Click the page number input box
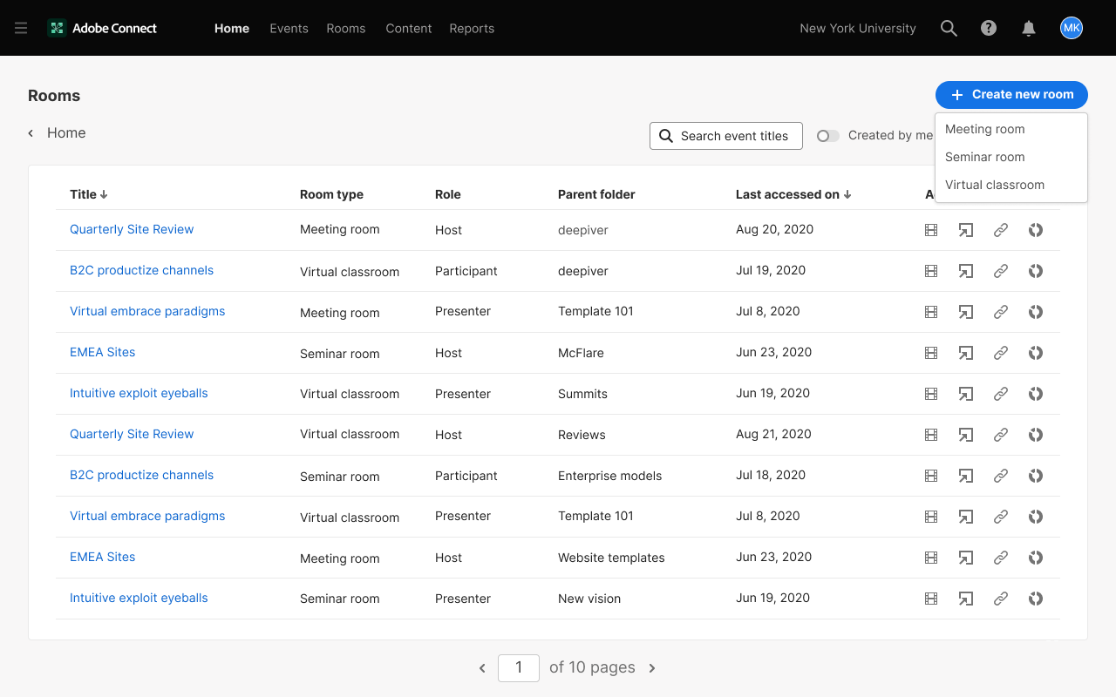 pos(519,668)
